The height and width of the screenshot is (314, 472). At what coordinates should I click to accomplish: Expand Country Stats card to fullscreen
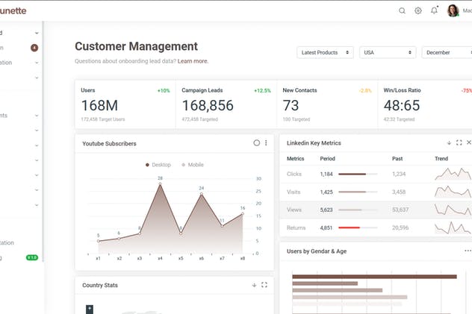click(x=264, y=285)
